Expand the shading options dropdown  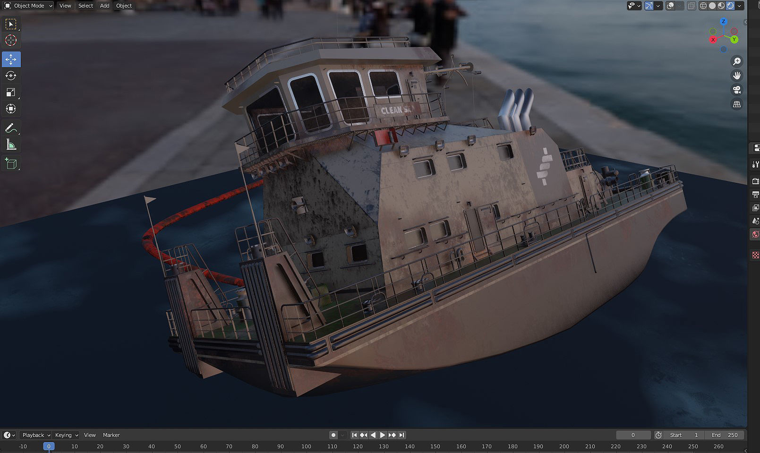point(740,6)
